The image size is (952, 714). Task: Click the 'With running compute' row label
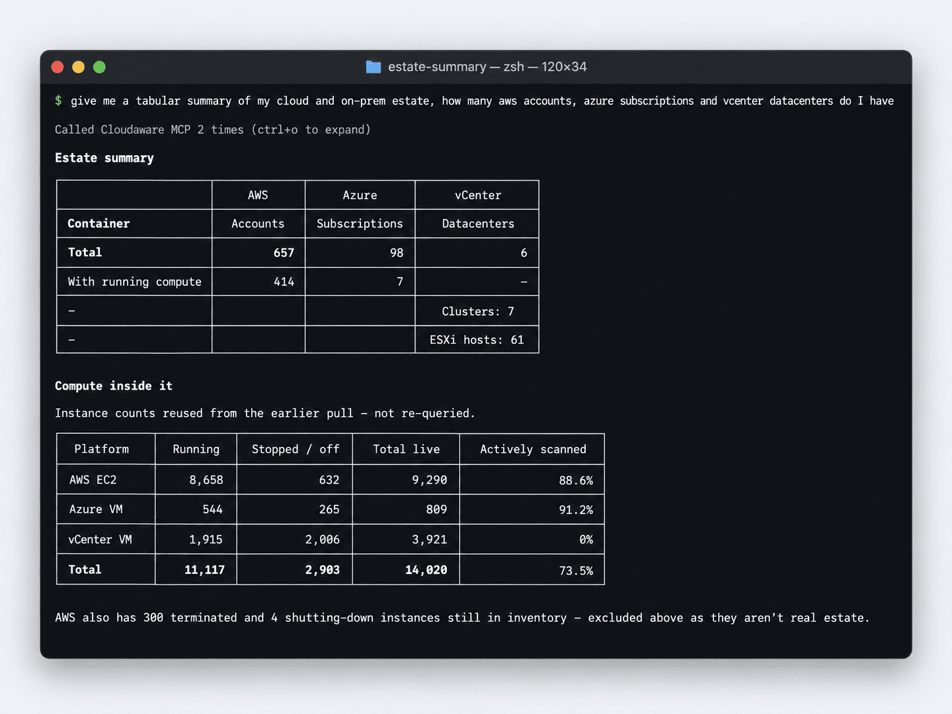(x=134, y=281)
